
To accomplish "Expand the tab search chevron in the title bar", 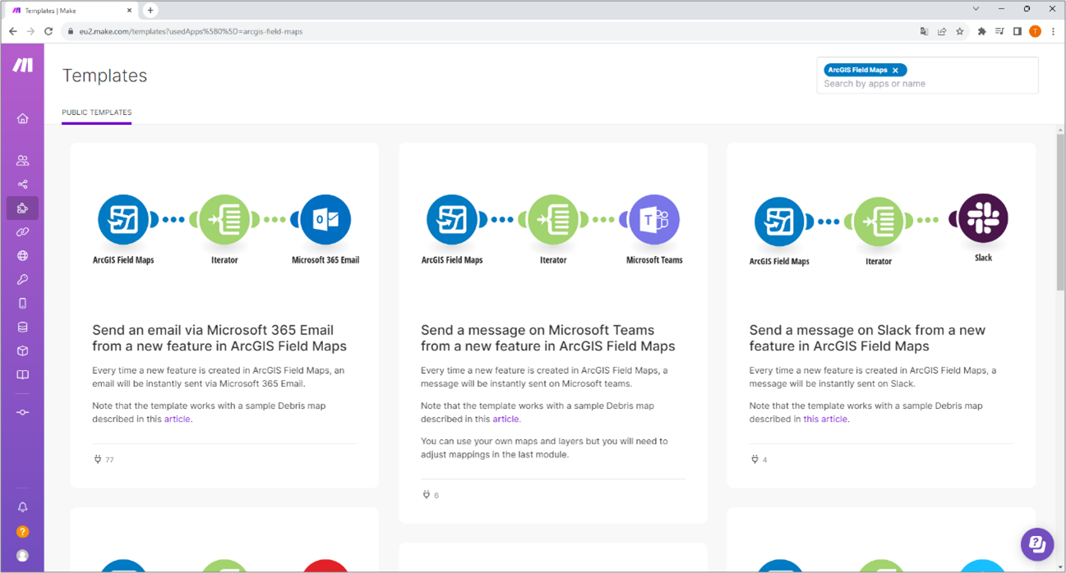I will point(976,9).
